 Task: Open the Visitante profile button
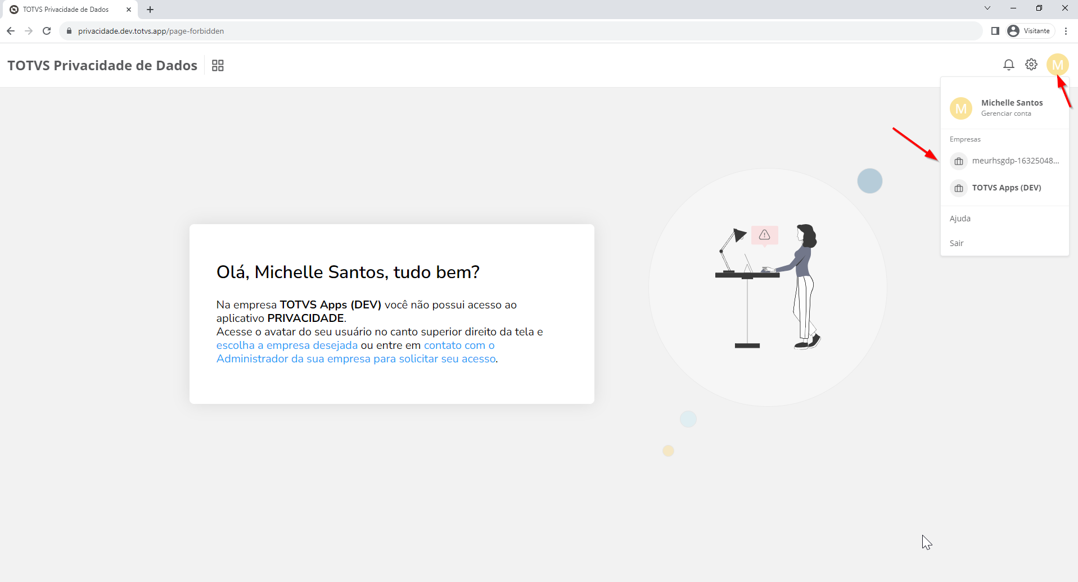coord(1029,31)
